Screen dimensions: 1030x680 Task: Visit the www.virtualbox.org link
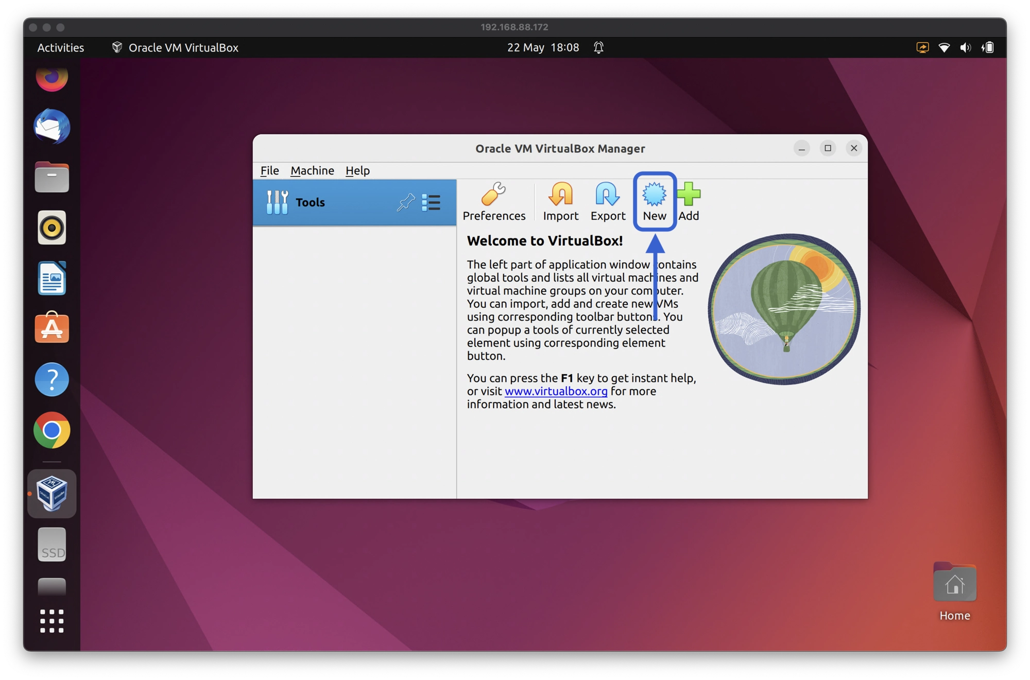[556, 391]
